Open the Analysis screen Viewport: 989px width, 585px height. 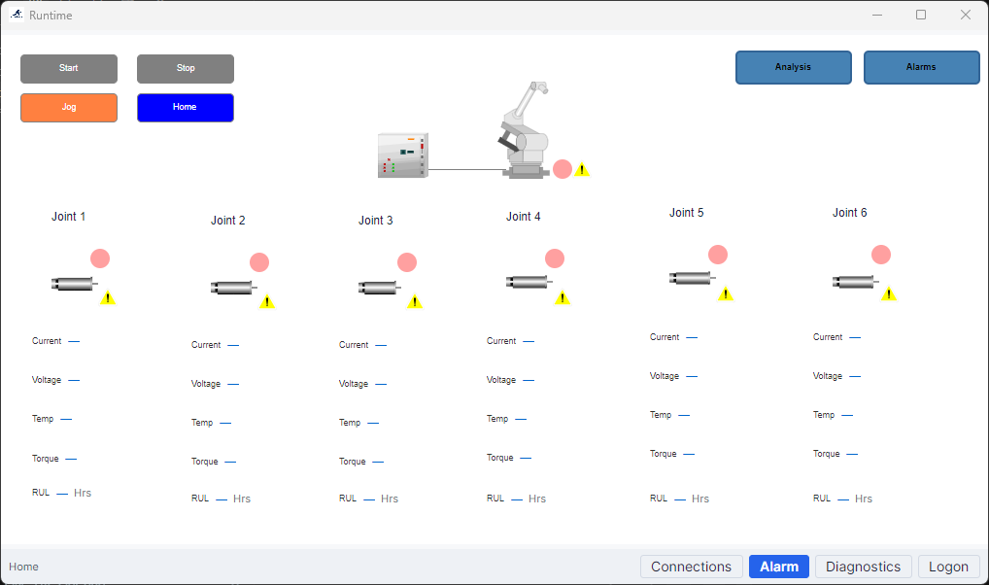coord(794,67)
